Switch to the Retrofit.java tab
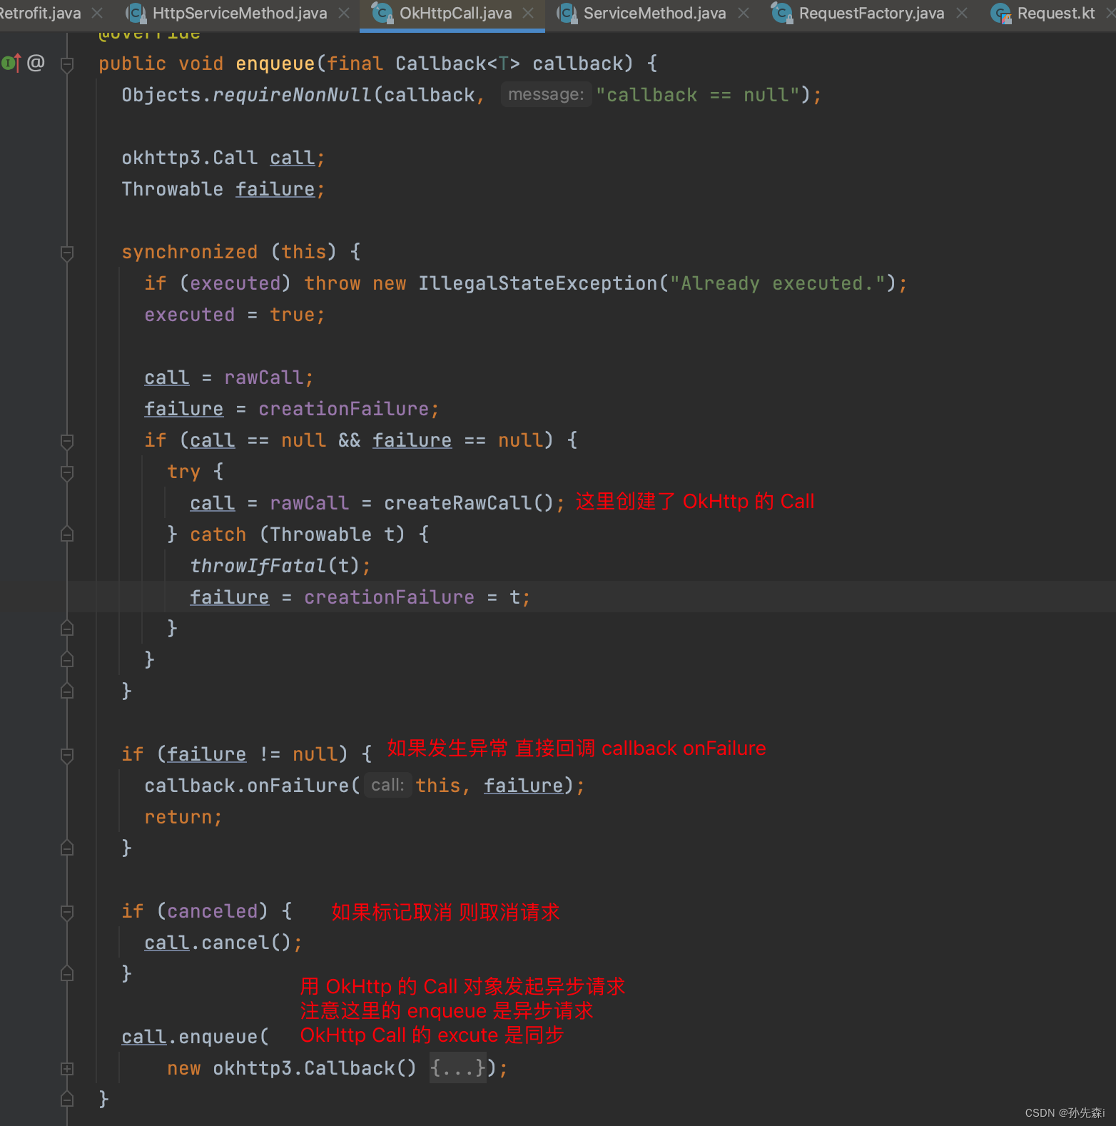 point(40,14)
